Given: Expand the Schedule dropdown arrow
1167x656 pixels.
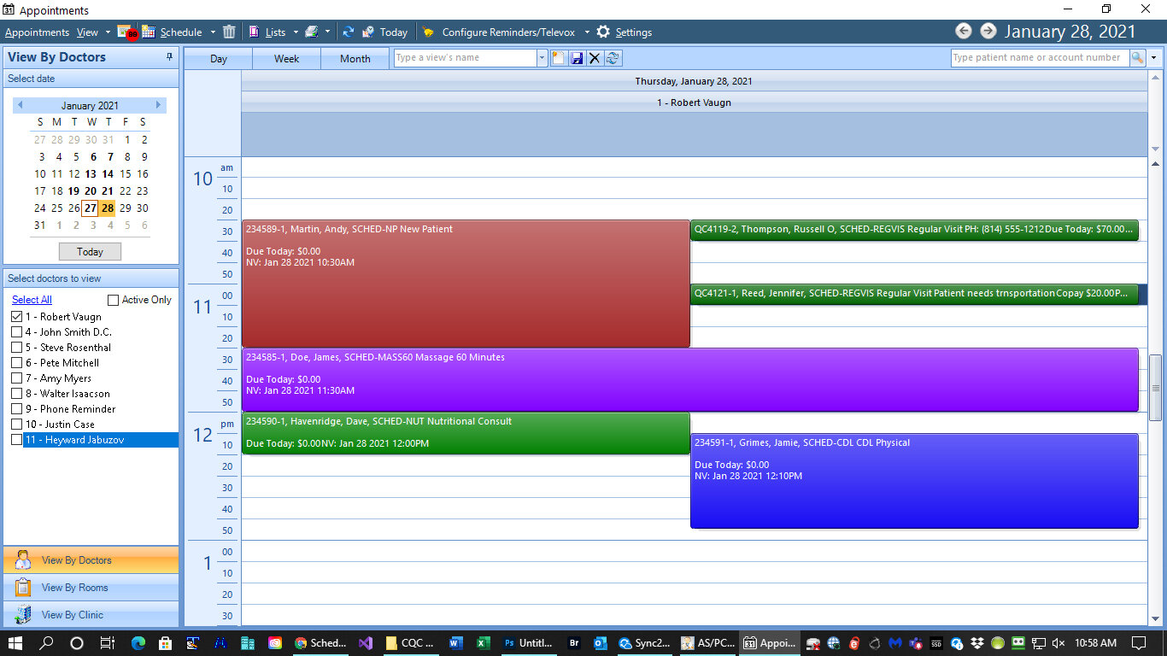Looking at the screenshot, I should (213, 32).
